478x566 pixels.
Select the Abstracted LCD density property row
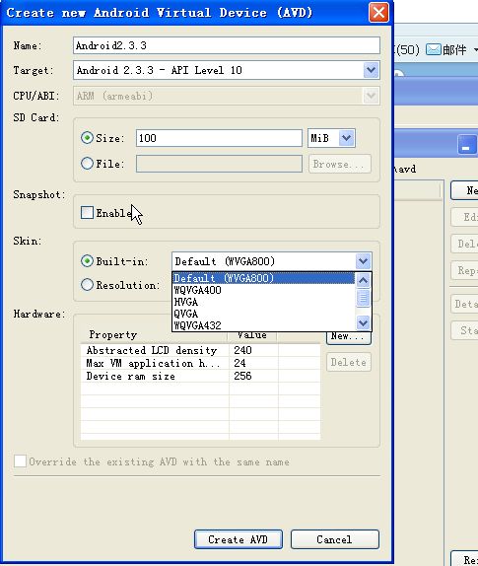200,350
